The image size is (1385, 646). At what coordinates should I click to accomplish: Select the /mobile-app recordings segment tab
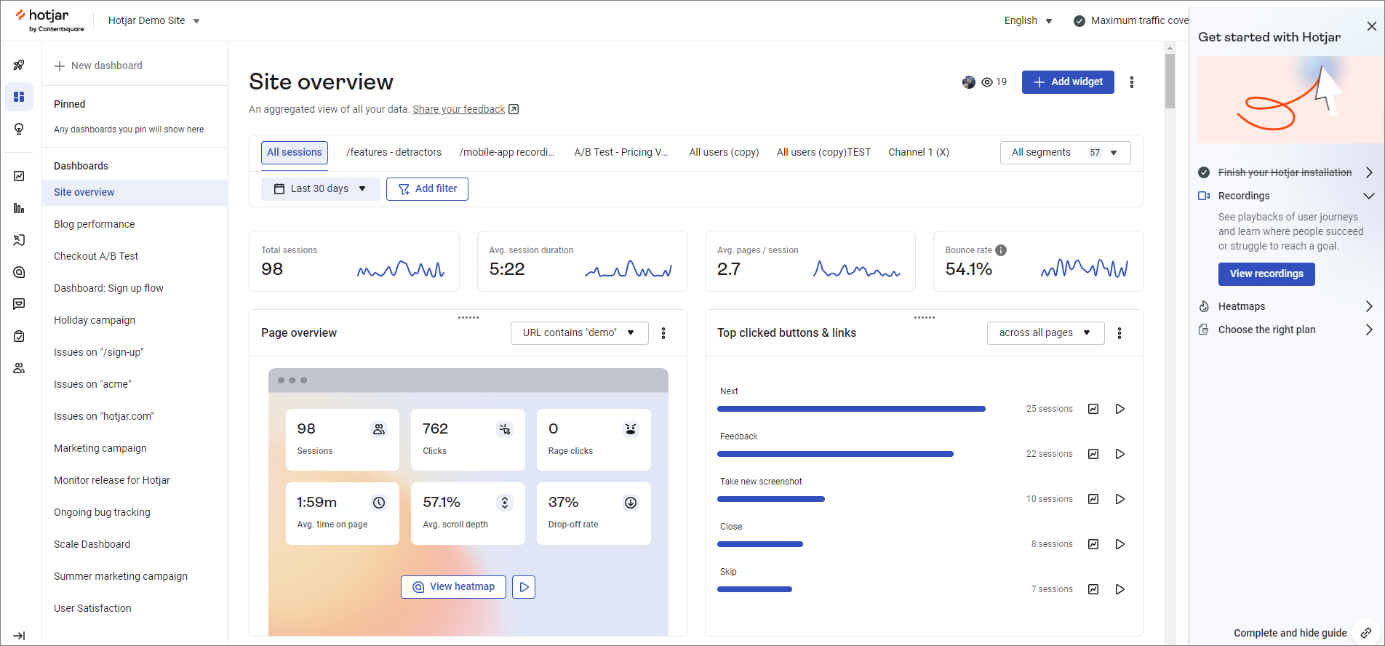click(507, 153)
